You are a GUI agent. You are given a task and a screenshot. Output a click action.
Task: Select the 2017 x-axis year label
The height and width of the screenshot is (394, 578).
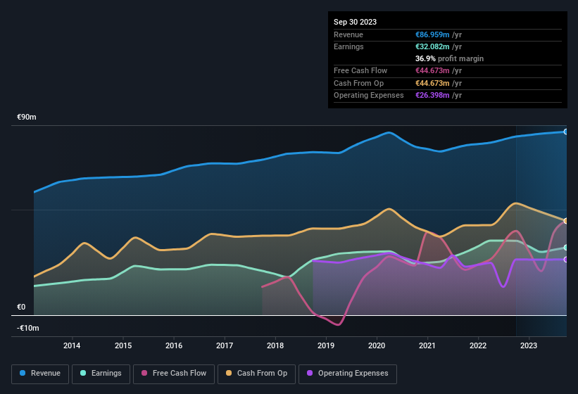[x=225, y=345]
